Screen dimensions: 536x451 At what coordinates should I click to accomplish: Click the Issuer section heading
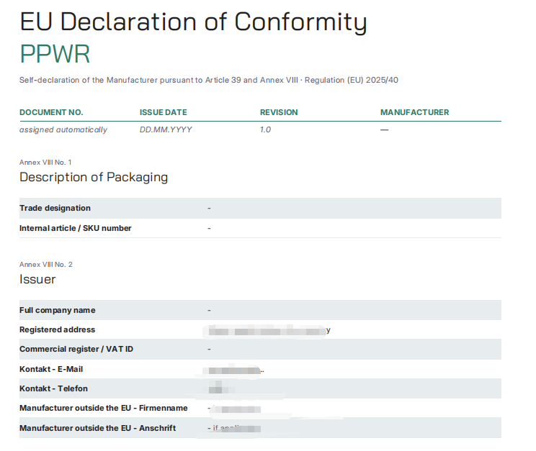[37, 279]
